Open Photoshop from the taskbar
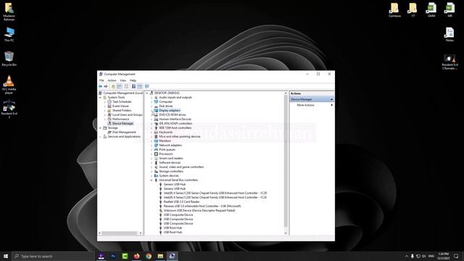Image resolution: width=464 pixels, height=261 pixels. tap(113, 256)
